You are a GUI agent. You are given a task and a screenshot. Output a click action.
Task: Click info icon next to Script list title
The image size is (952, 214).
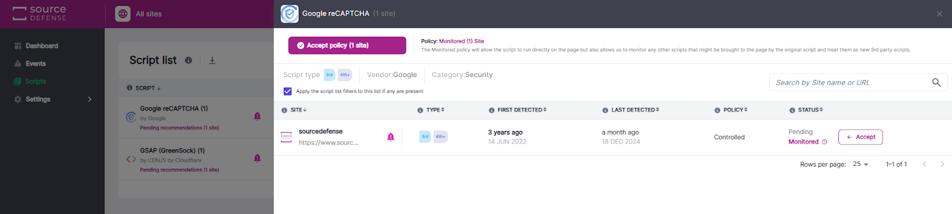pos(189,60)
